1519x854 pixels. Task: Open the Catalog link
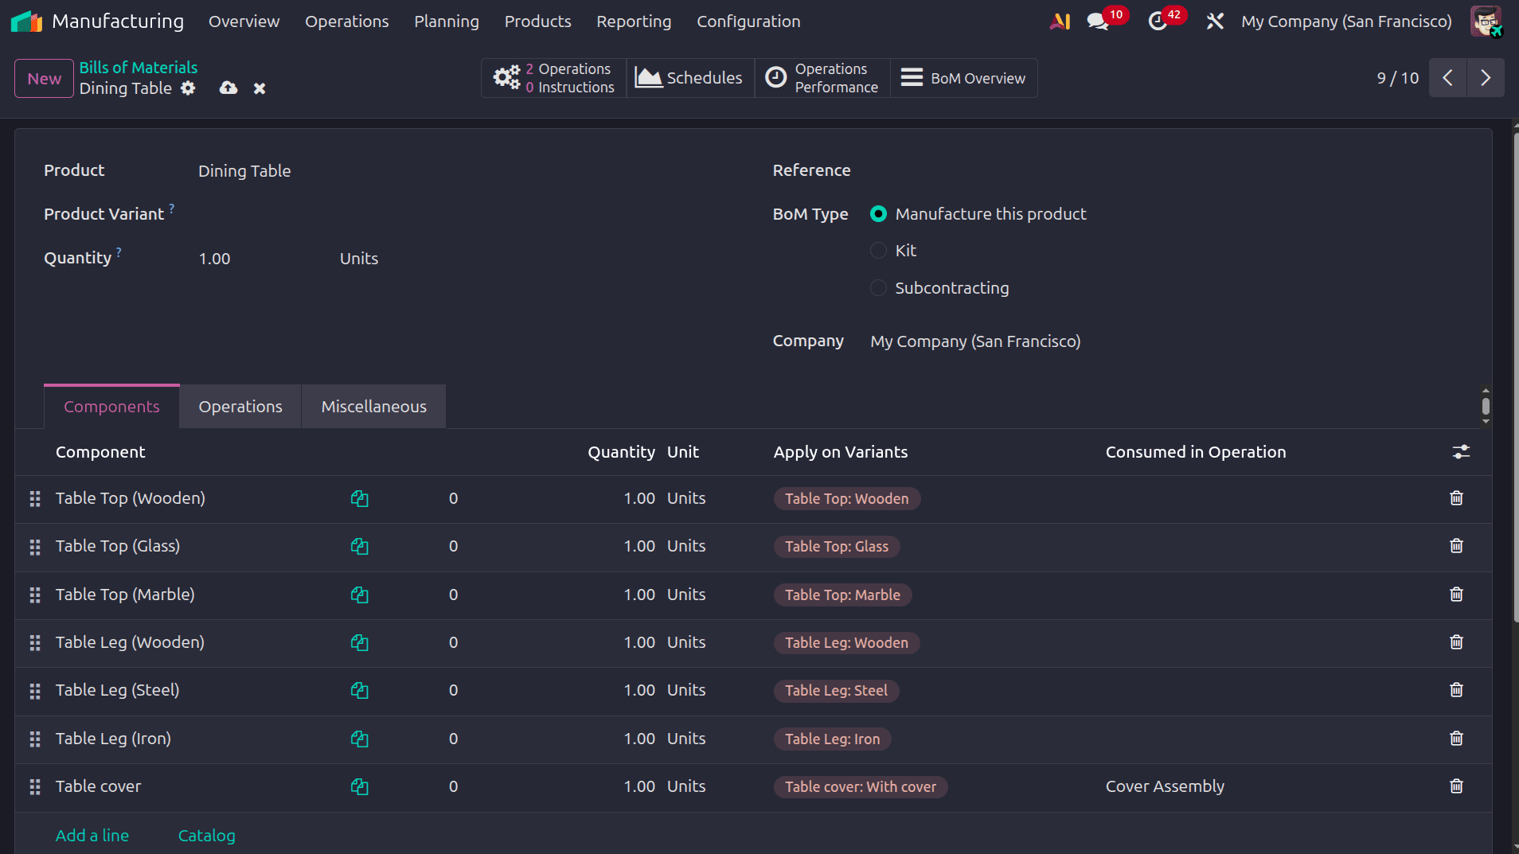tap(207, 836)
